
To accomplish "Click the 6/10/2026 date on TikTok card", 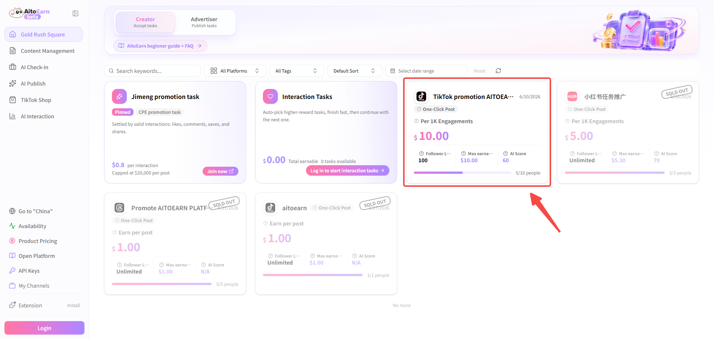I will pos(530,97).
